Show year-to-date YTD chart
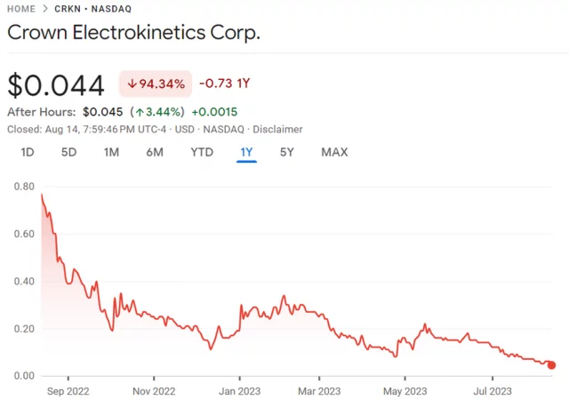Screen dimensions: 569x408 tap(202, 152)
